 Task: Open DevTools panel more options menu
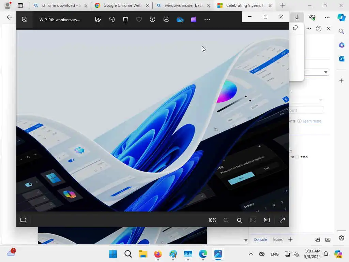(x=309, y=29)
